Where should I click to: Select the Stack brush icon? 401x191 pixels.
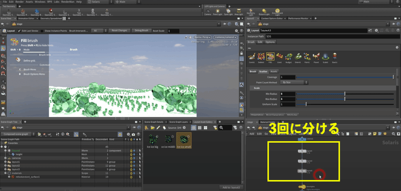click(335, 57)
